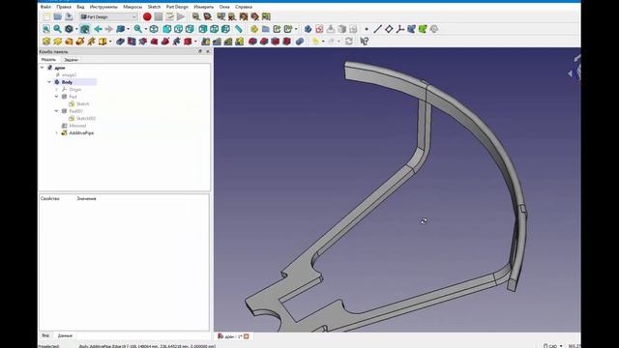Open the Файл menu
Viewport: 619px width, 348px height.
tap(45, 7)
